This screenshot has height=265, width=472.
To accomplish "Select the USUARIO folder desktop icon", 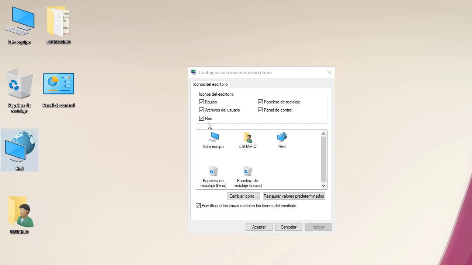I will click(x=20, y=215).
